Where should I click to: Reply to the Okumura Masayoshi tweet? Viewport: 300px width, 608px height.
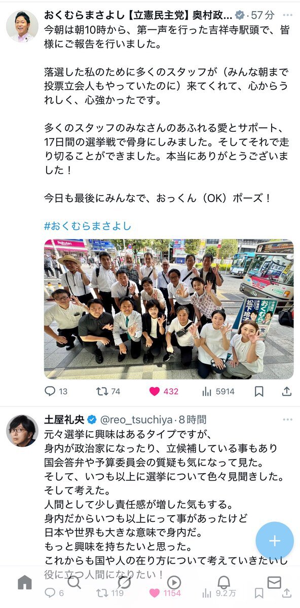[56, 392]
